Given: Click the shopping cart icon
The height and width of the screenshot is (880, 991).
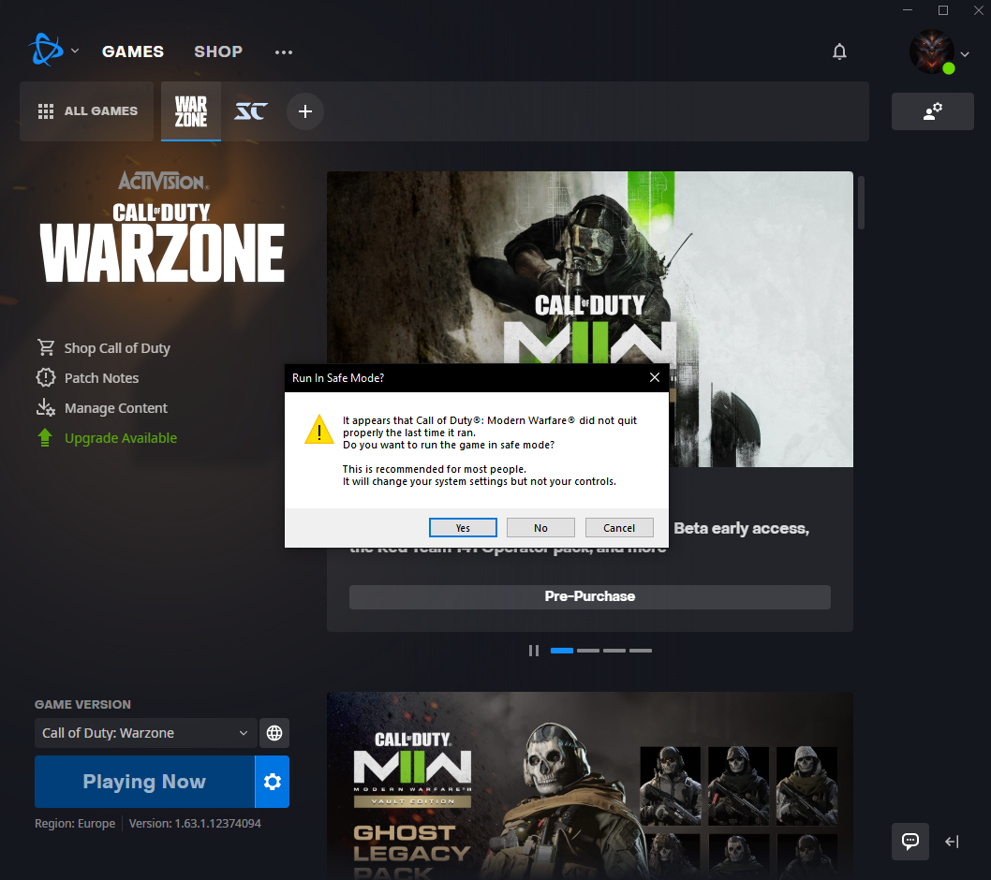Looking at the screenshot, I should click(46, 347).
